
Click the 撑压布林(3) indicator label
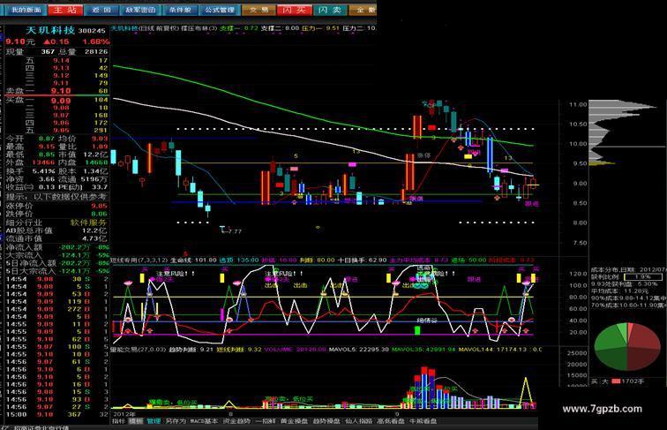click(199, 28)
